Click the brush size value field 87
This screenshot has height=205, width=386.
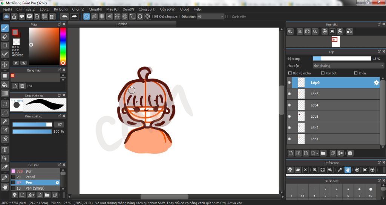(59, 125)
